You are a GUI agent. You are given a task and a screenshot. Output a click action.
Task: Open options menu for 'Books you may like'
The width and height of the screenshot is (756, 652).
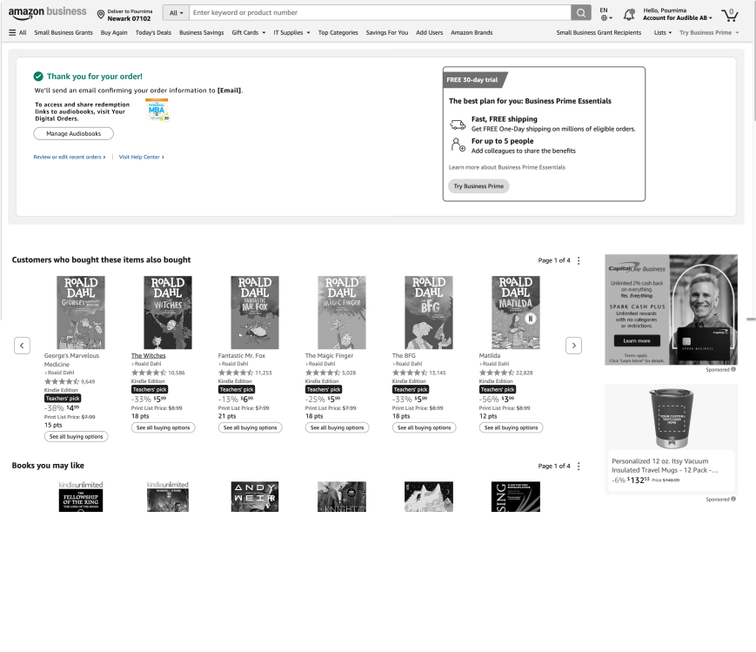[x=579, y=467]
